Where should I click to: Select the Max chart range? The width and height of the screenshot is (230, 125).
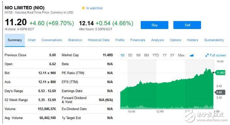[181, 55]
